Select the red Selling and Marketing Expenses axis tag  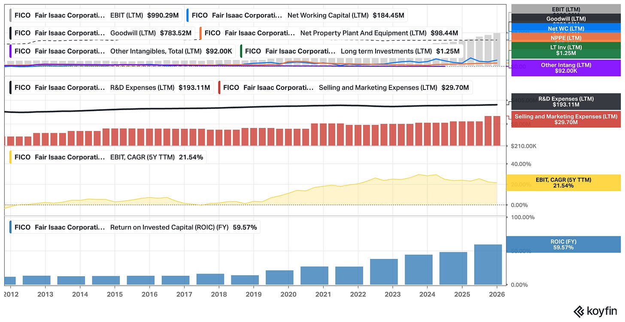[x=566, y=119]
